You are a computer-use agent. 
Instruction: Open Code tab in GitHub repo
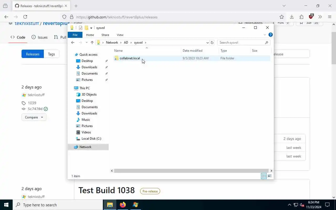click(x=18, y=37)
